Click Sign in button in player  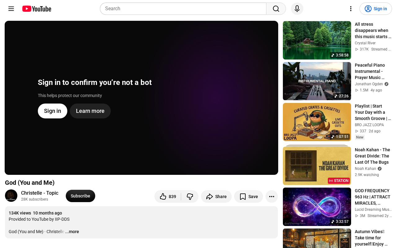(52, 111)
